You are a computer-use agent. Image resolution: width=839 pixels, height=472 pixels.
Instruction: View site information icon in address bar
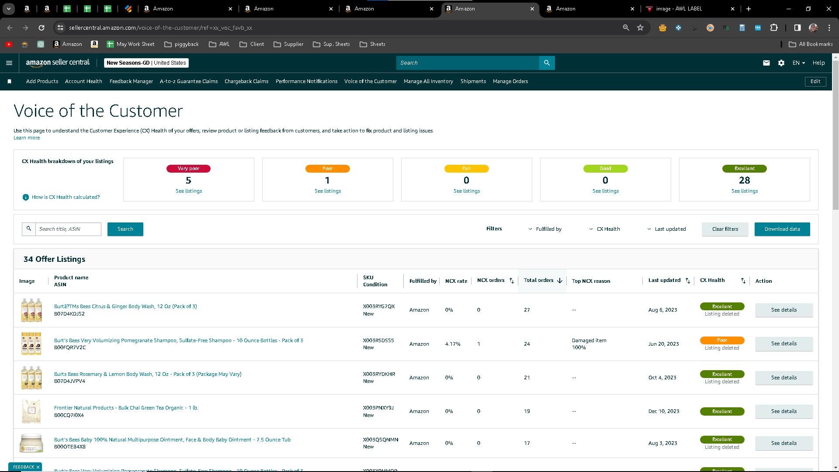click(x=60, y=28)
